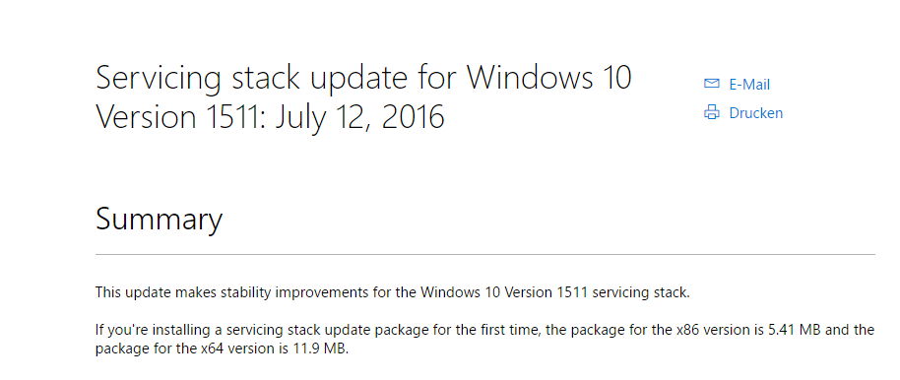The image size is (900, 380).
Task: Click the horizontal divider below Summary
Action: point(485,254)
